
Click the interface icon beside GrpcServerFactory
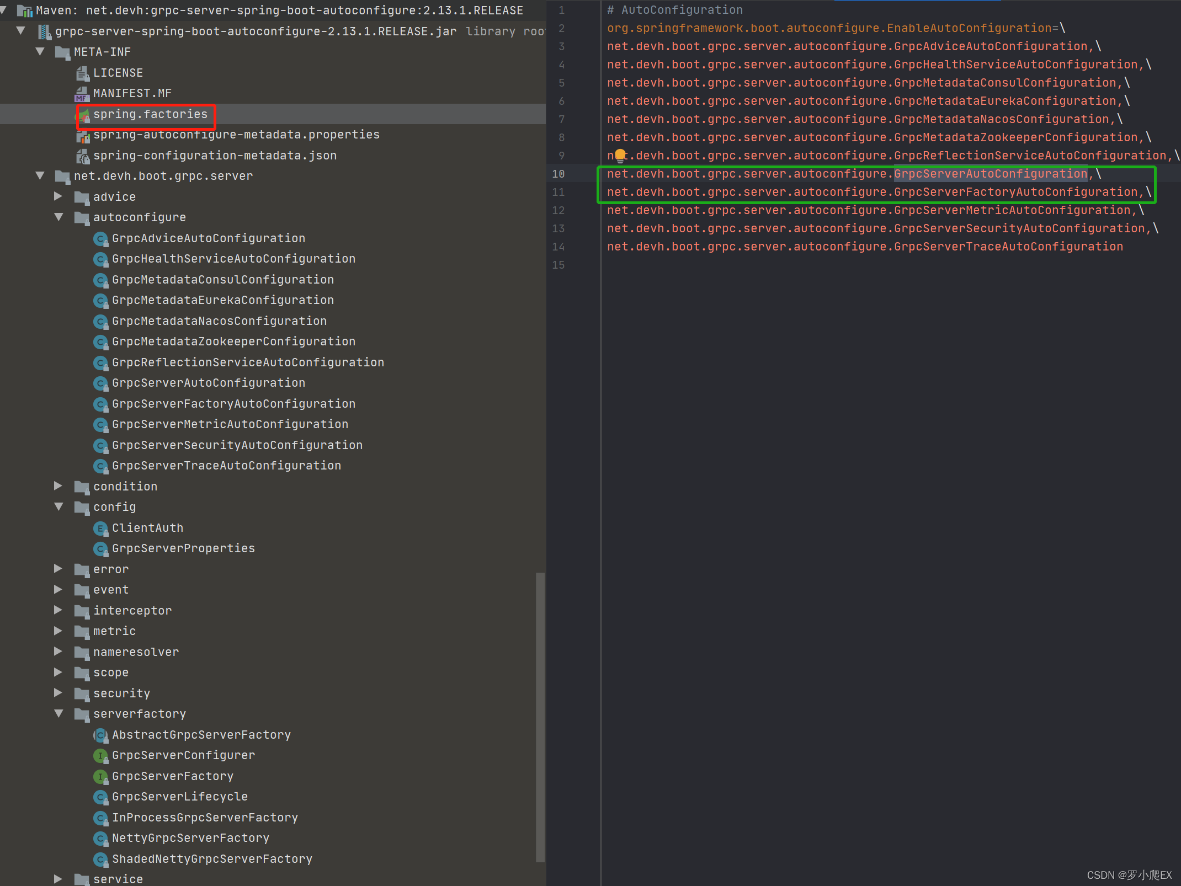pos(100,776)
